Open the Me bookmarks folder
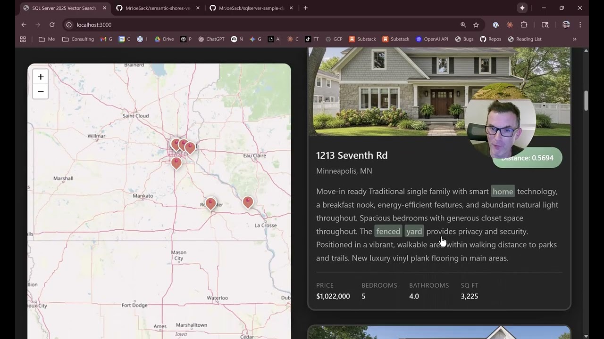604x339 pixels. point(47,39)
